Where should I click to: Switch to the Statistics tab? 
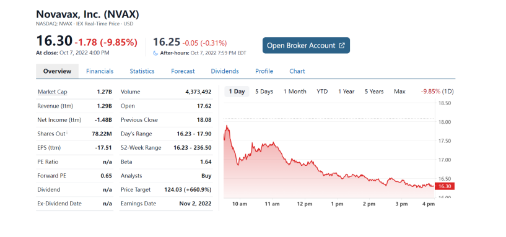(142, 71)
